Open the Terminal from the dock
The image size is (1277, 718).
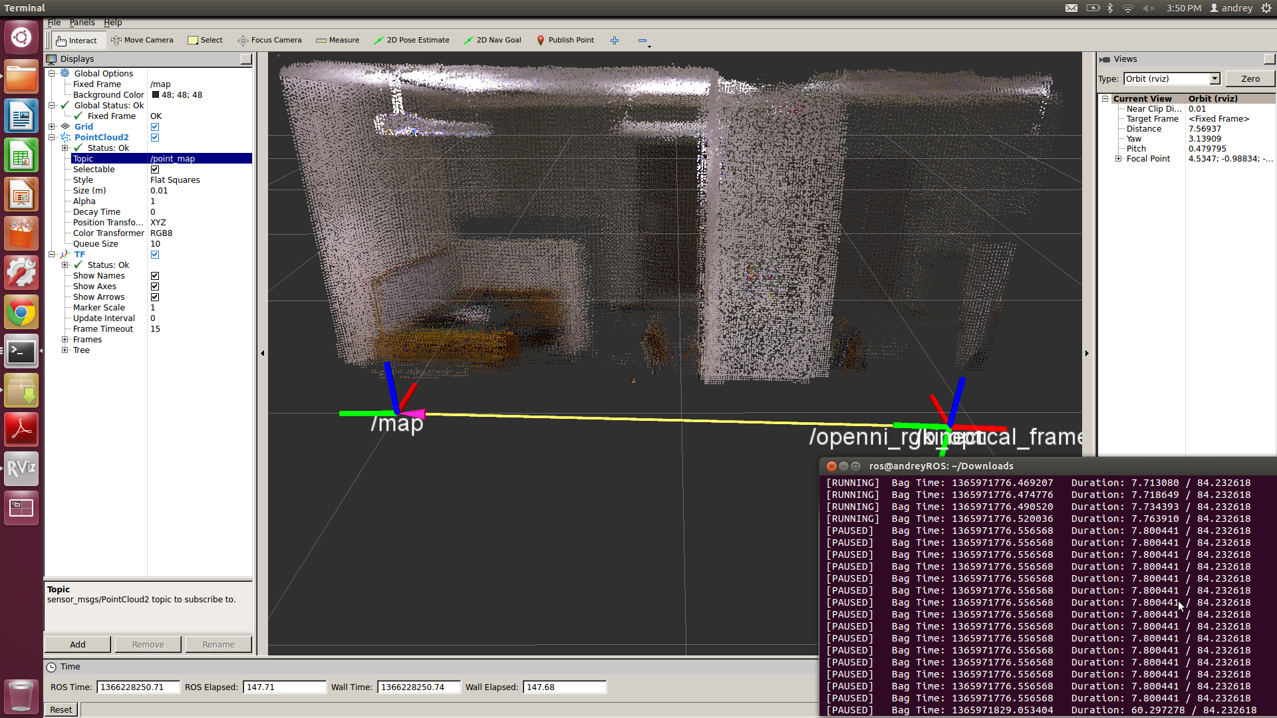point(21,351)
